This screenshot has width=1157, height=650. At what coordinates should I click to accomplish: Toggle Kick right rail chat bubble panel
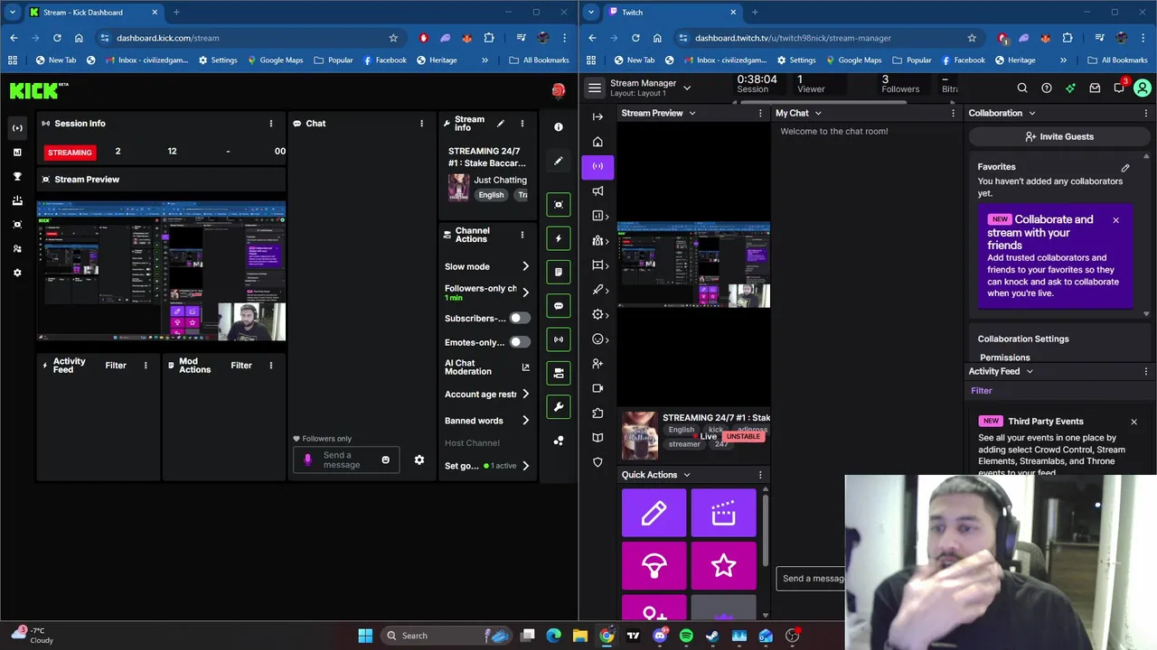coord(559,306)
